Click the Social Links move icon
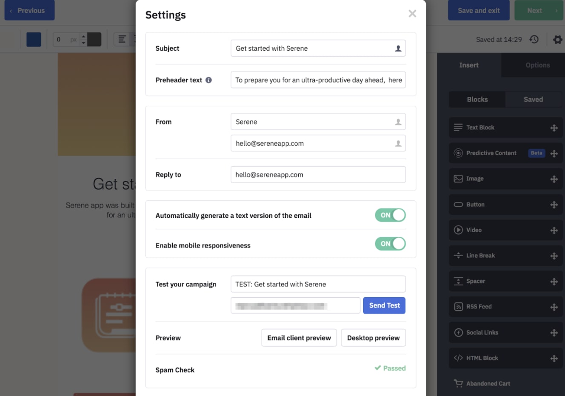 point(554,333)
